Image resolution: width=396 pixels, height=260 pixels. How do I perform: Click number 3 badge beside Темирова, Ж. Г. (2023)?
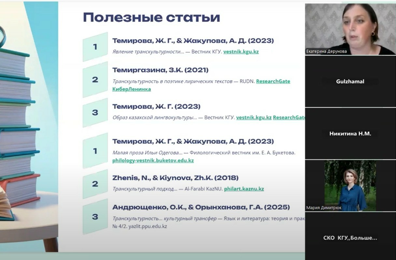click(95, 113)
